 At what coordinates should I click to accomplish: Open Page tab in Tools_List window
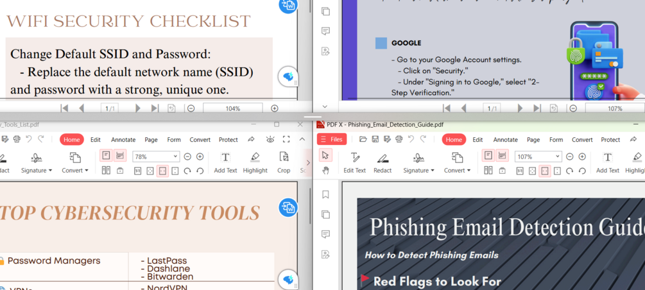[151, 140]
